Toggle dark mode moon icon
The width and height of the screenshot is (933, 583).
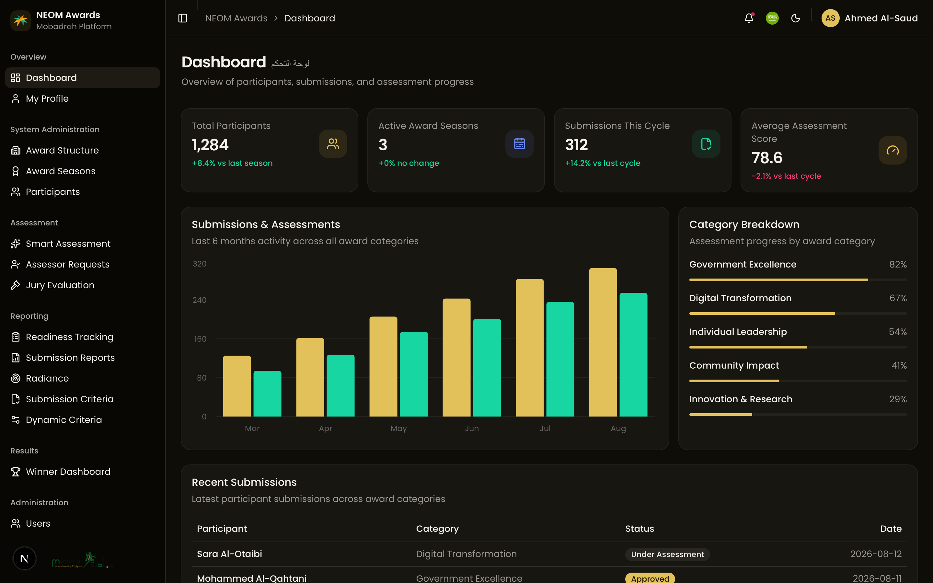(x=795, y=18)
